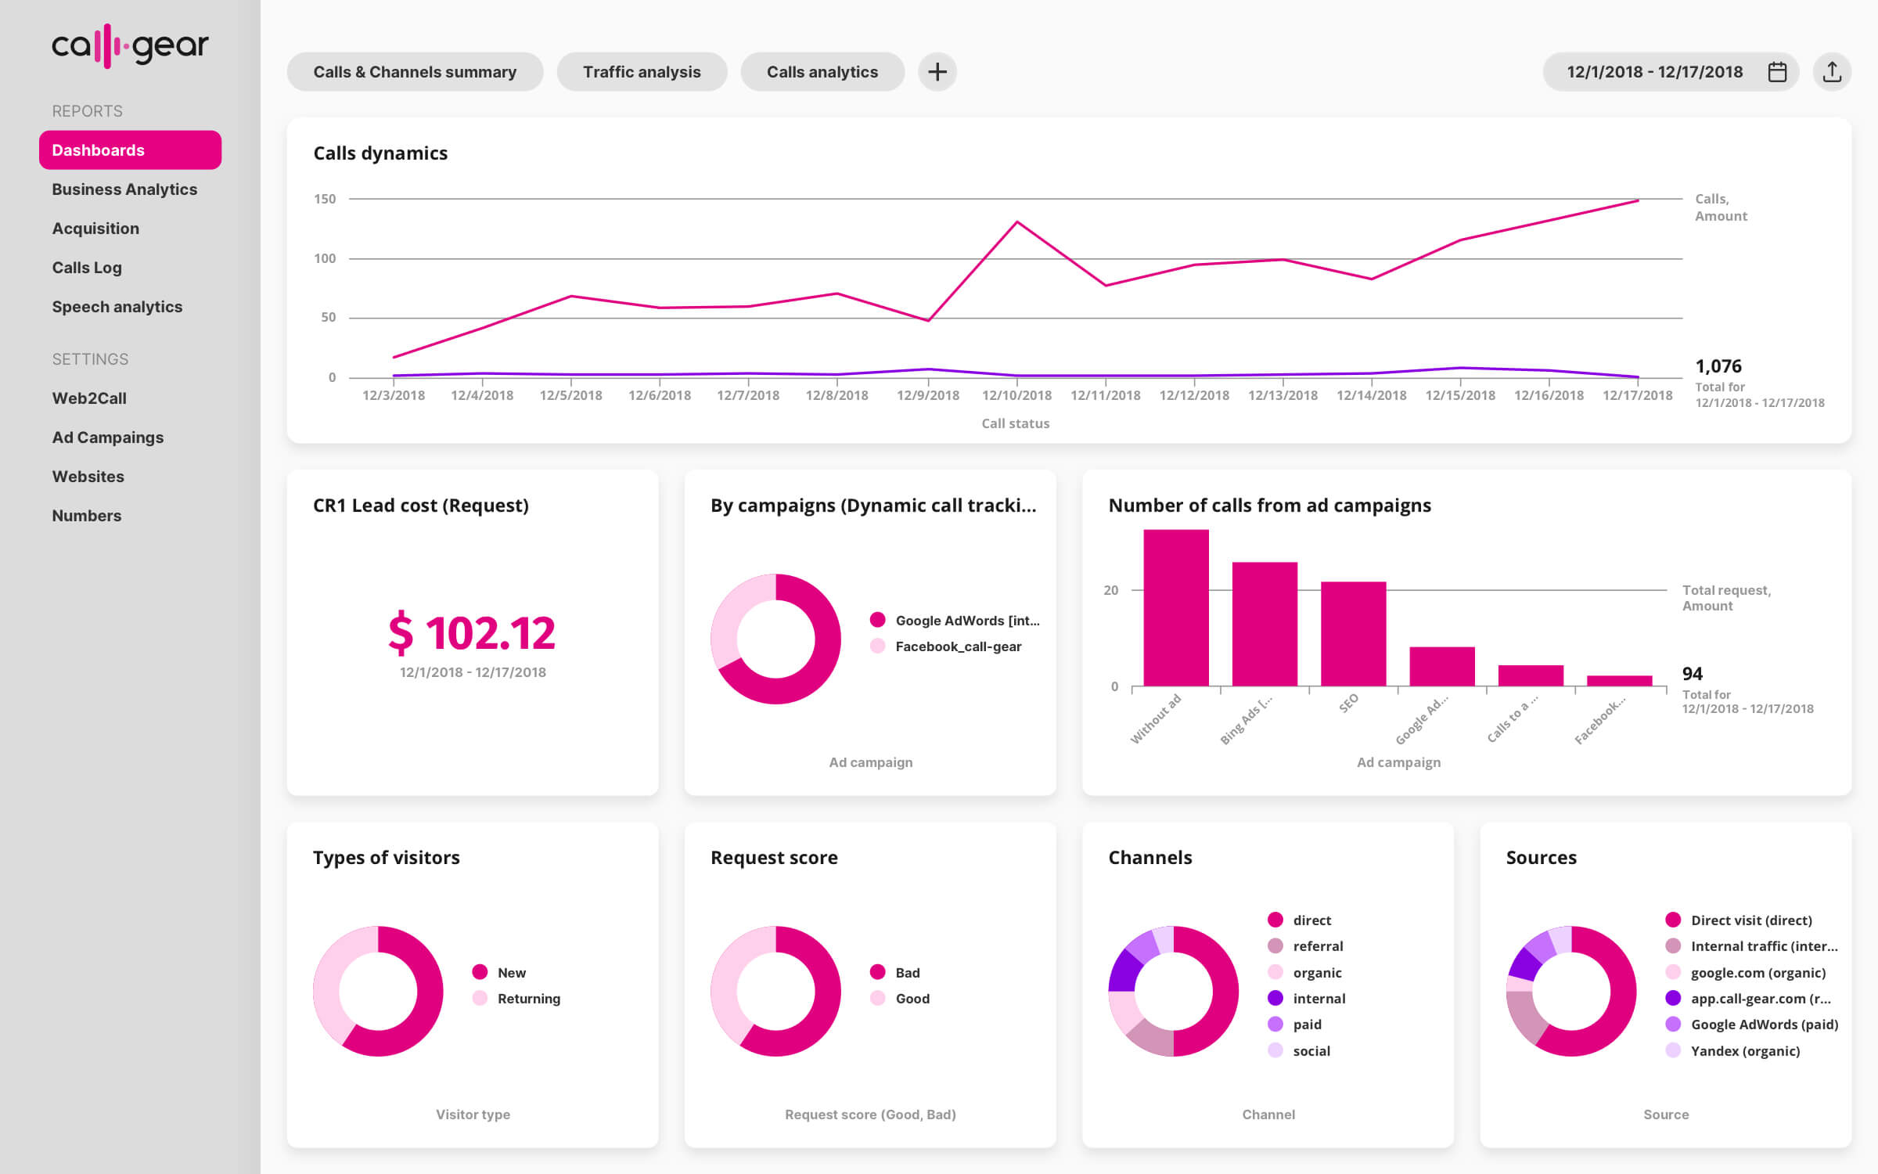Click the New color swatch in Types of visitors
The image size is (1878, 1174).
tap(480, 972)
